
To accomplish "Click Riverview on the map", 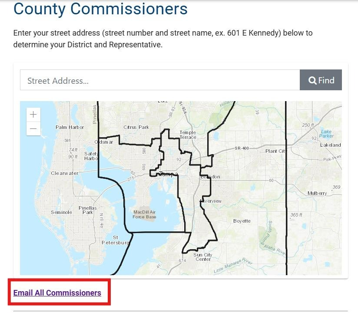I will click(211, 201).
